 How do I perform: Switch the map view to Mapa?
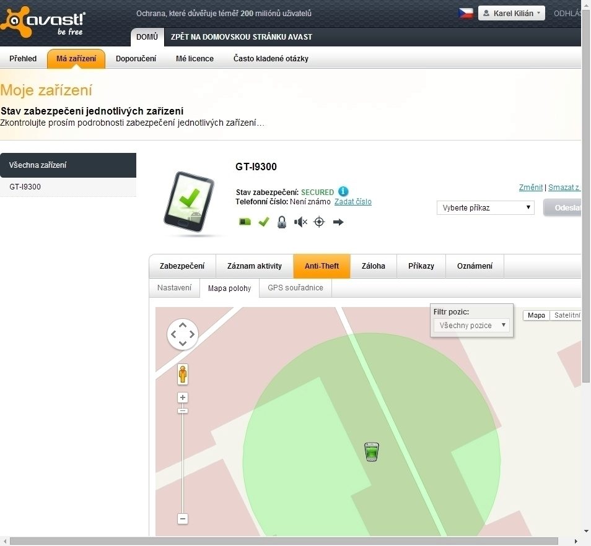pyautogui.click(x=536, y=315)
